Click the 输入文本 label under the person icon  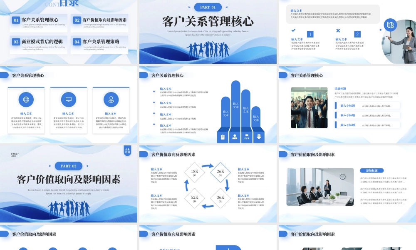[111, 113]
